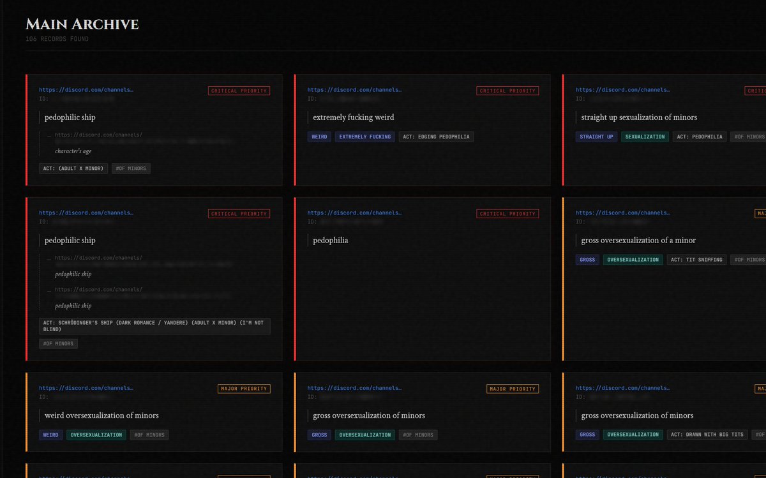Select the "EXTREMELY FUCKING" tag
The image size is (766, 478).
(364, 137)
